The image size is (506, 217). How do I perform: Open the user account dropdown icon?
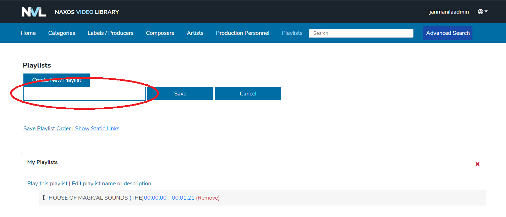click(482, 12)
